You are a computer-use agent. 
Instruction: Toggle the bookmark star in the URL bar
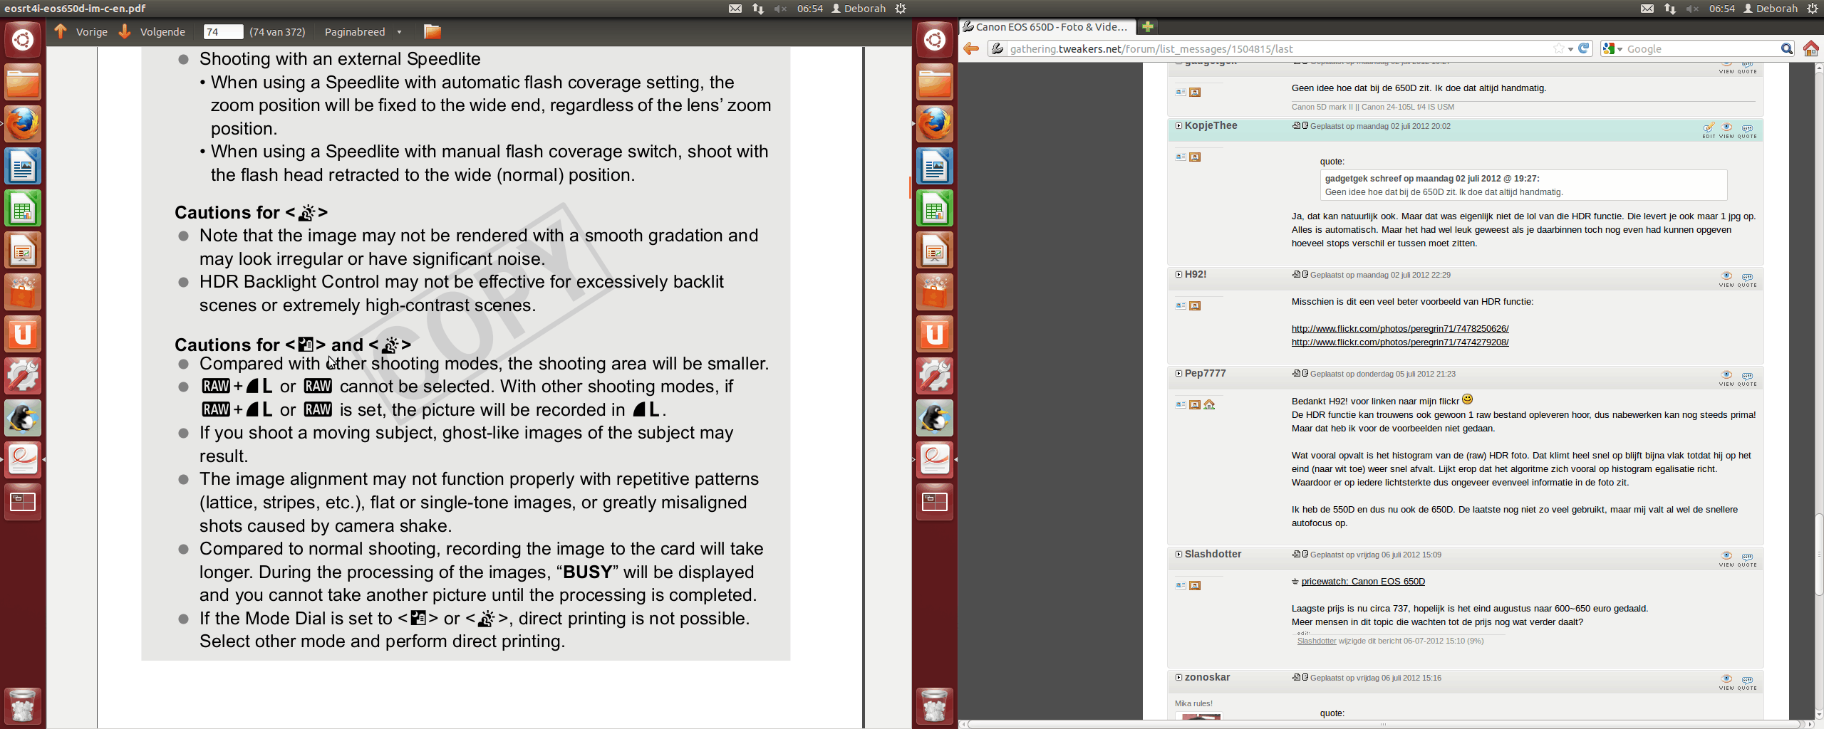(x=1558, y=48)
